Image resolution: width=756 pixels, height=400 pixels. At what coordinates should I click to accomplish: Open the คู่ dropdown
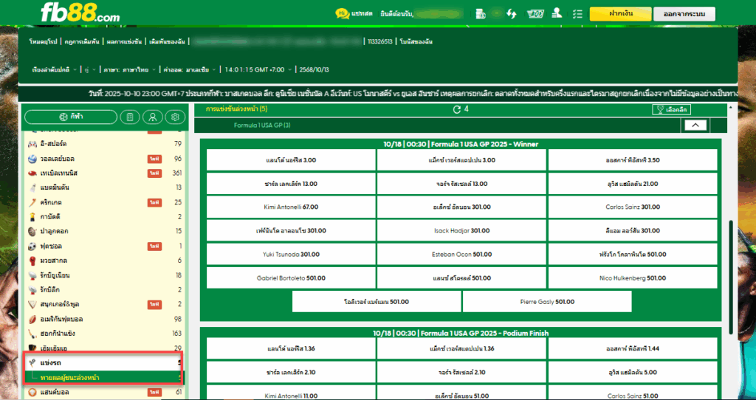tap(90, 69)
